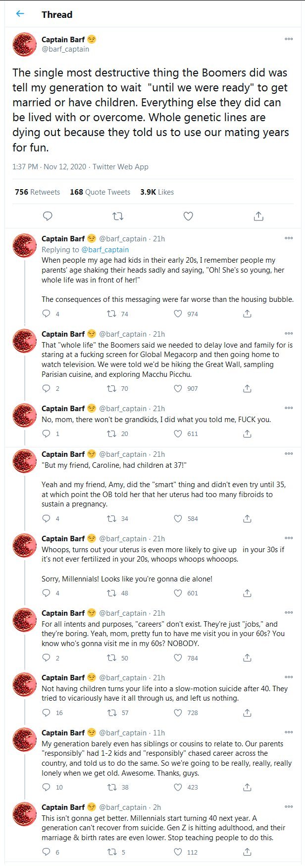Open Captain Barf's profile avatar at top
This screenshot has height=867, width=305.
pos(24,44)
